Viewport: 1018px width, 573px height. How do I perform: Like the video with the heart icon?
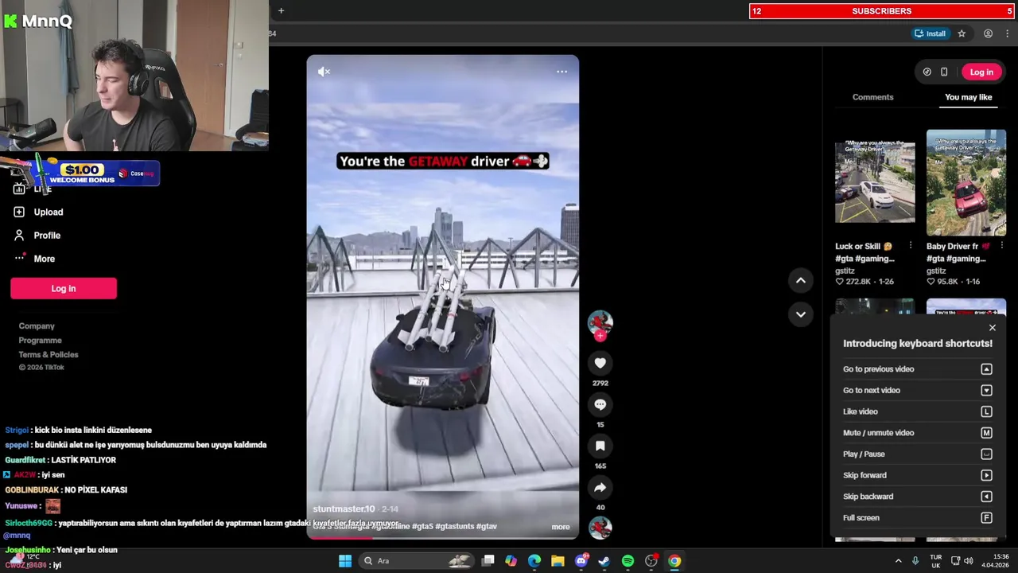tap(600, 363)
